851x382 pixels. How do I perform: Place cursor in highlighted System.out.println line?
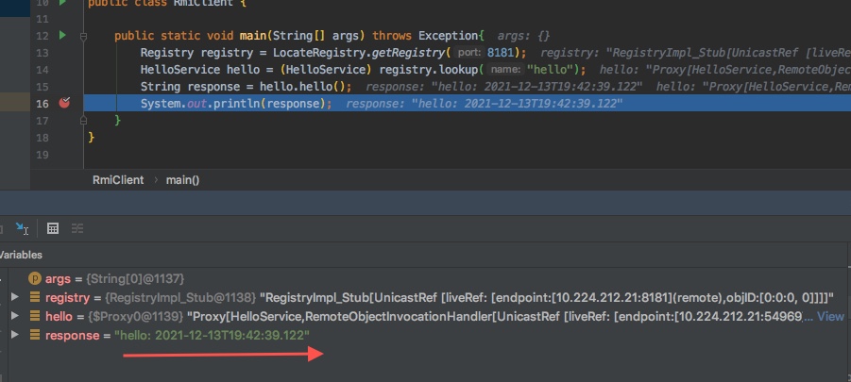pyautogui.click(x=236, y=103)
